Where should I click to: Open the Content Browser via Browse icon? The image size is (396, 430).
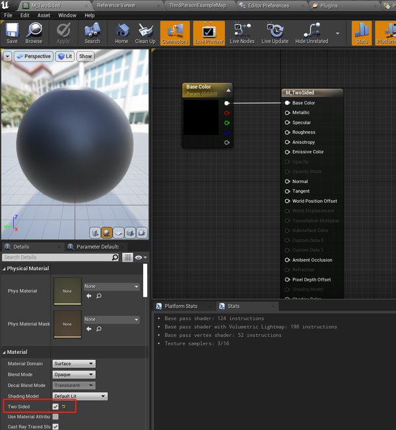coord(34,33)
